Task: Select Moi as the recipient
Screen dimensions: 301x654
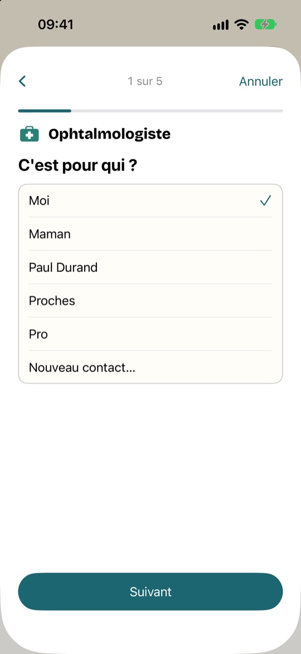Action: [x=151, y=201]
